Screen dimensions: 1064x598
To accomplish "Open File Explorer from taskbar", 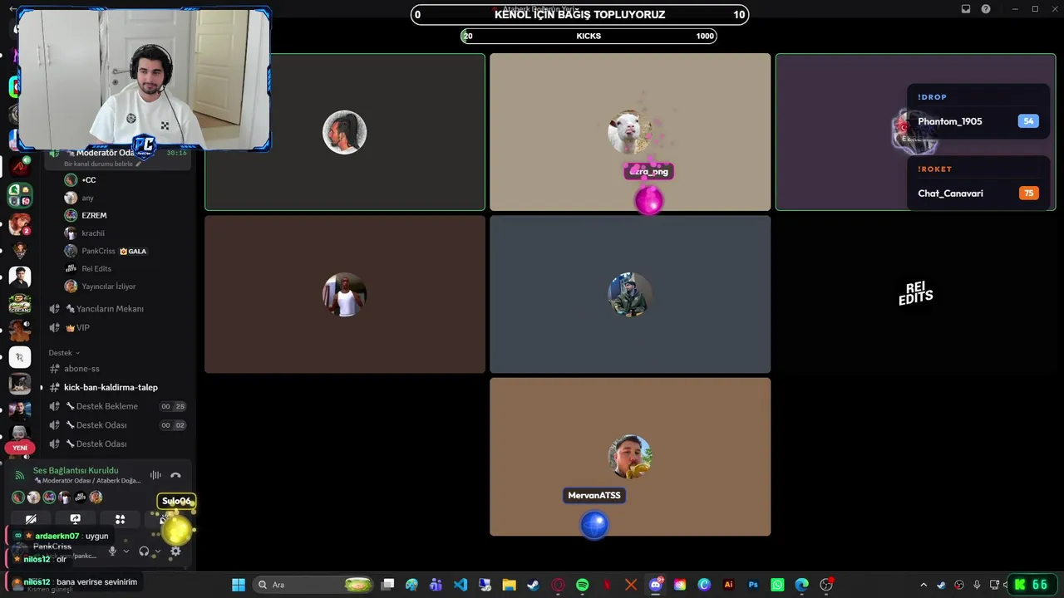I will [x=509, y=585].
